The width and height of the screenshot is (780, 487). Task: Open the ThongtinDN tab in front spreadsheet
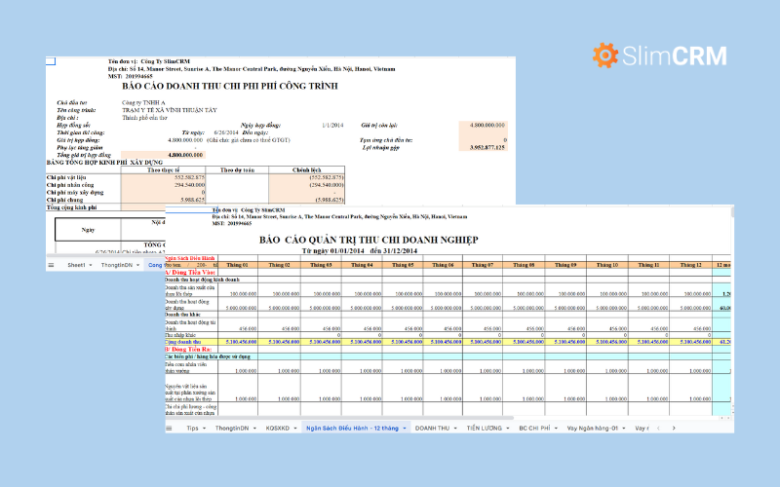click(x=231, y=428)
